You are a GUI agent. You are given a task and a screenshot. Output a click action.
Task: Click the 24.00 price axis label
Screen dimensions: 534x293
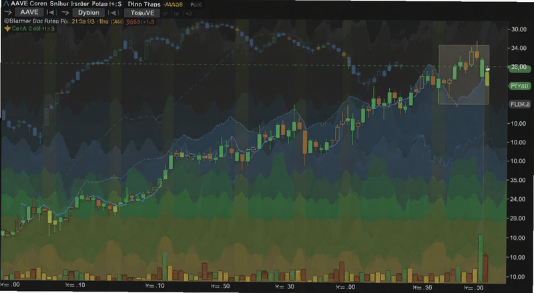[519, 199]
